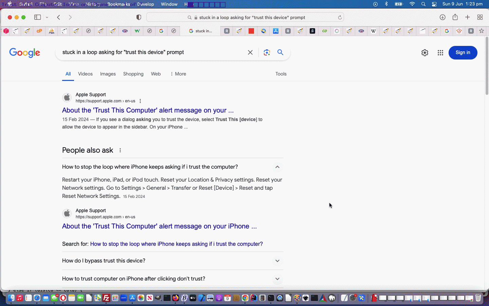Switch to the black S favicon tab

[x=312, y=31]
